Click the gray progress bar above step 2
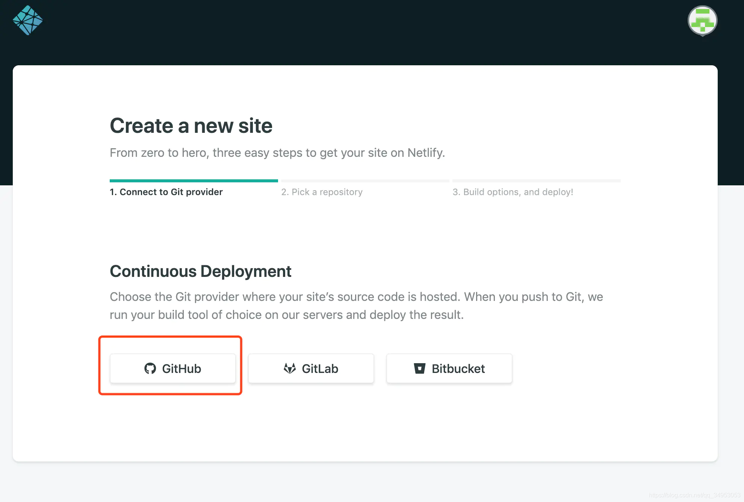The image size is (744, 502). pos(365,181)
